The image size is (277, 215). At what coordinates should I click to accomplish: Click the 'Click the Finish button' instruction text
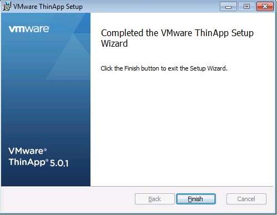(x=164, y=68)
